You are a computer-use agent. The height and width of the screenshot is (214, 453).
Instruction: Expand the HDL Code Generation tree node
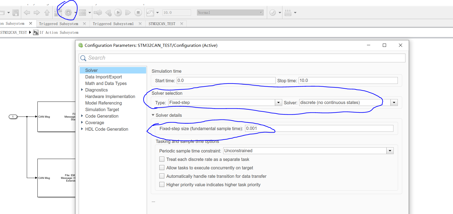pos(82,129)
